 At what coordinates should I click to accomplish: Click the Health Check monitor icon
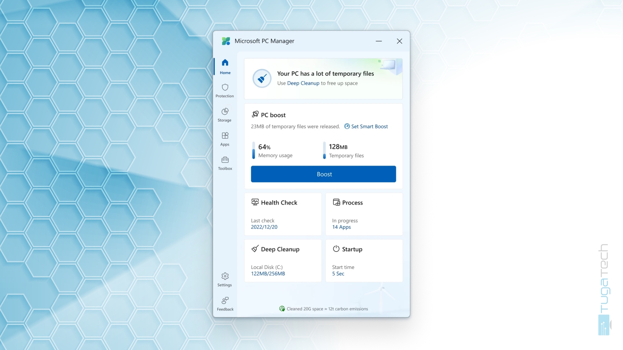[x=255, y=202]
